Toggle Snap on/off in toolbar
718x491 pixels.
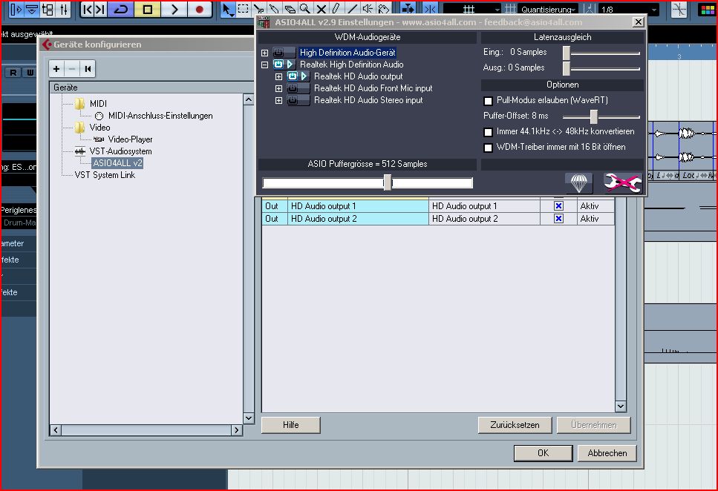coord(430,9)
